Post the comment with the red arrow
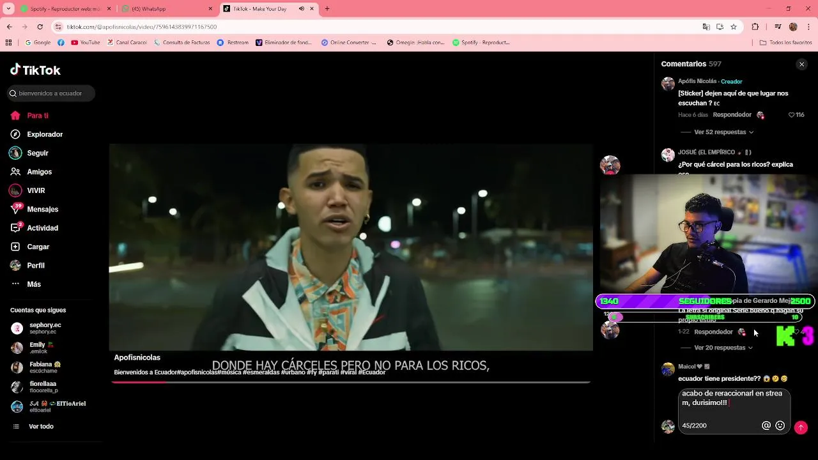The width and height of the screenshot is (818, 460). tap(801, 427)
